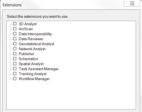Tick the Task Assistant Manager checkbox
Viewport: 142px width, 112px height.
[x=15, y=69]
